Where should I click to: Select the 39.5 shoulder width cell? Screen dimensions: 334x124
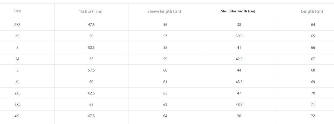[239, 36]
